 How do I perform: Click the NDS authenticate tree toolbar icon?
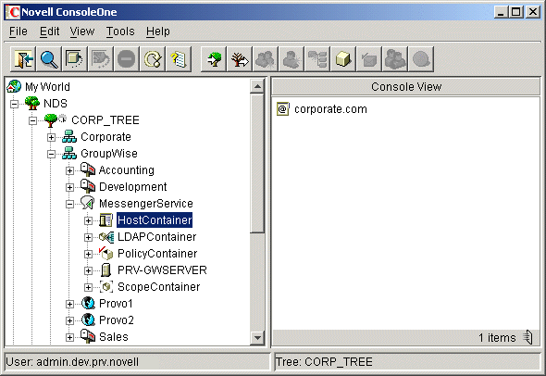[x=214, y=59]
